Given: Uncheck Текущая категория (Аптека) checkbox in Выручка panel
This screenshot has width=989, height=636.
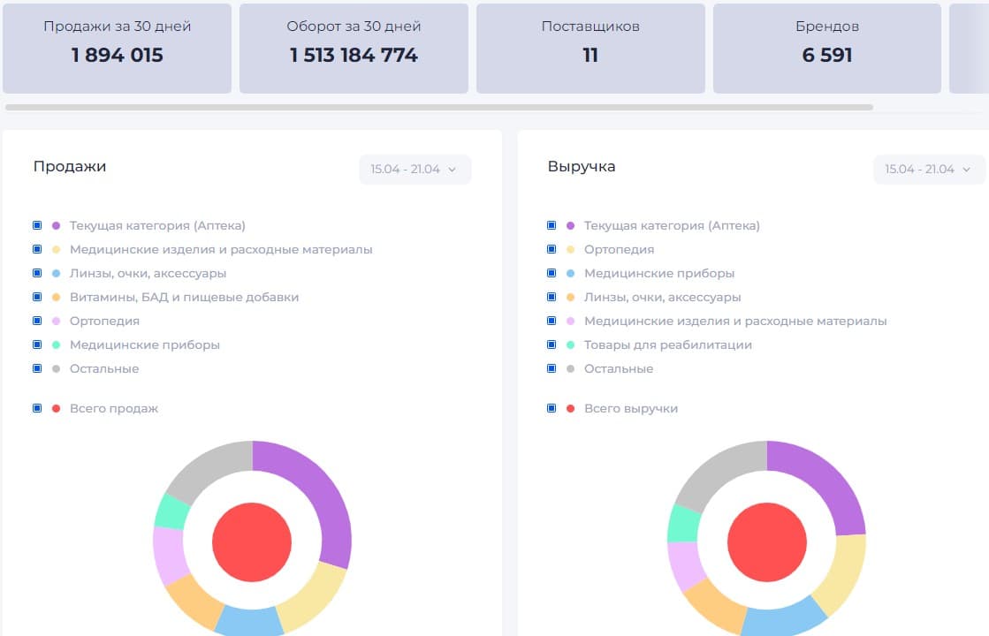Looking at the screenshot, I should pyautogui.click(x=552, y=225).
